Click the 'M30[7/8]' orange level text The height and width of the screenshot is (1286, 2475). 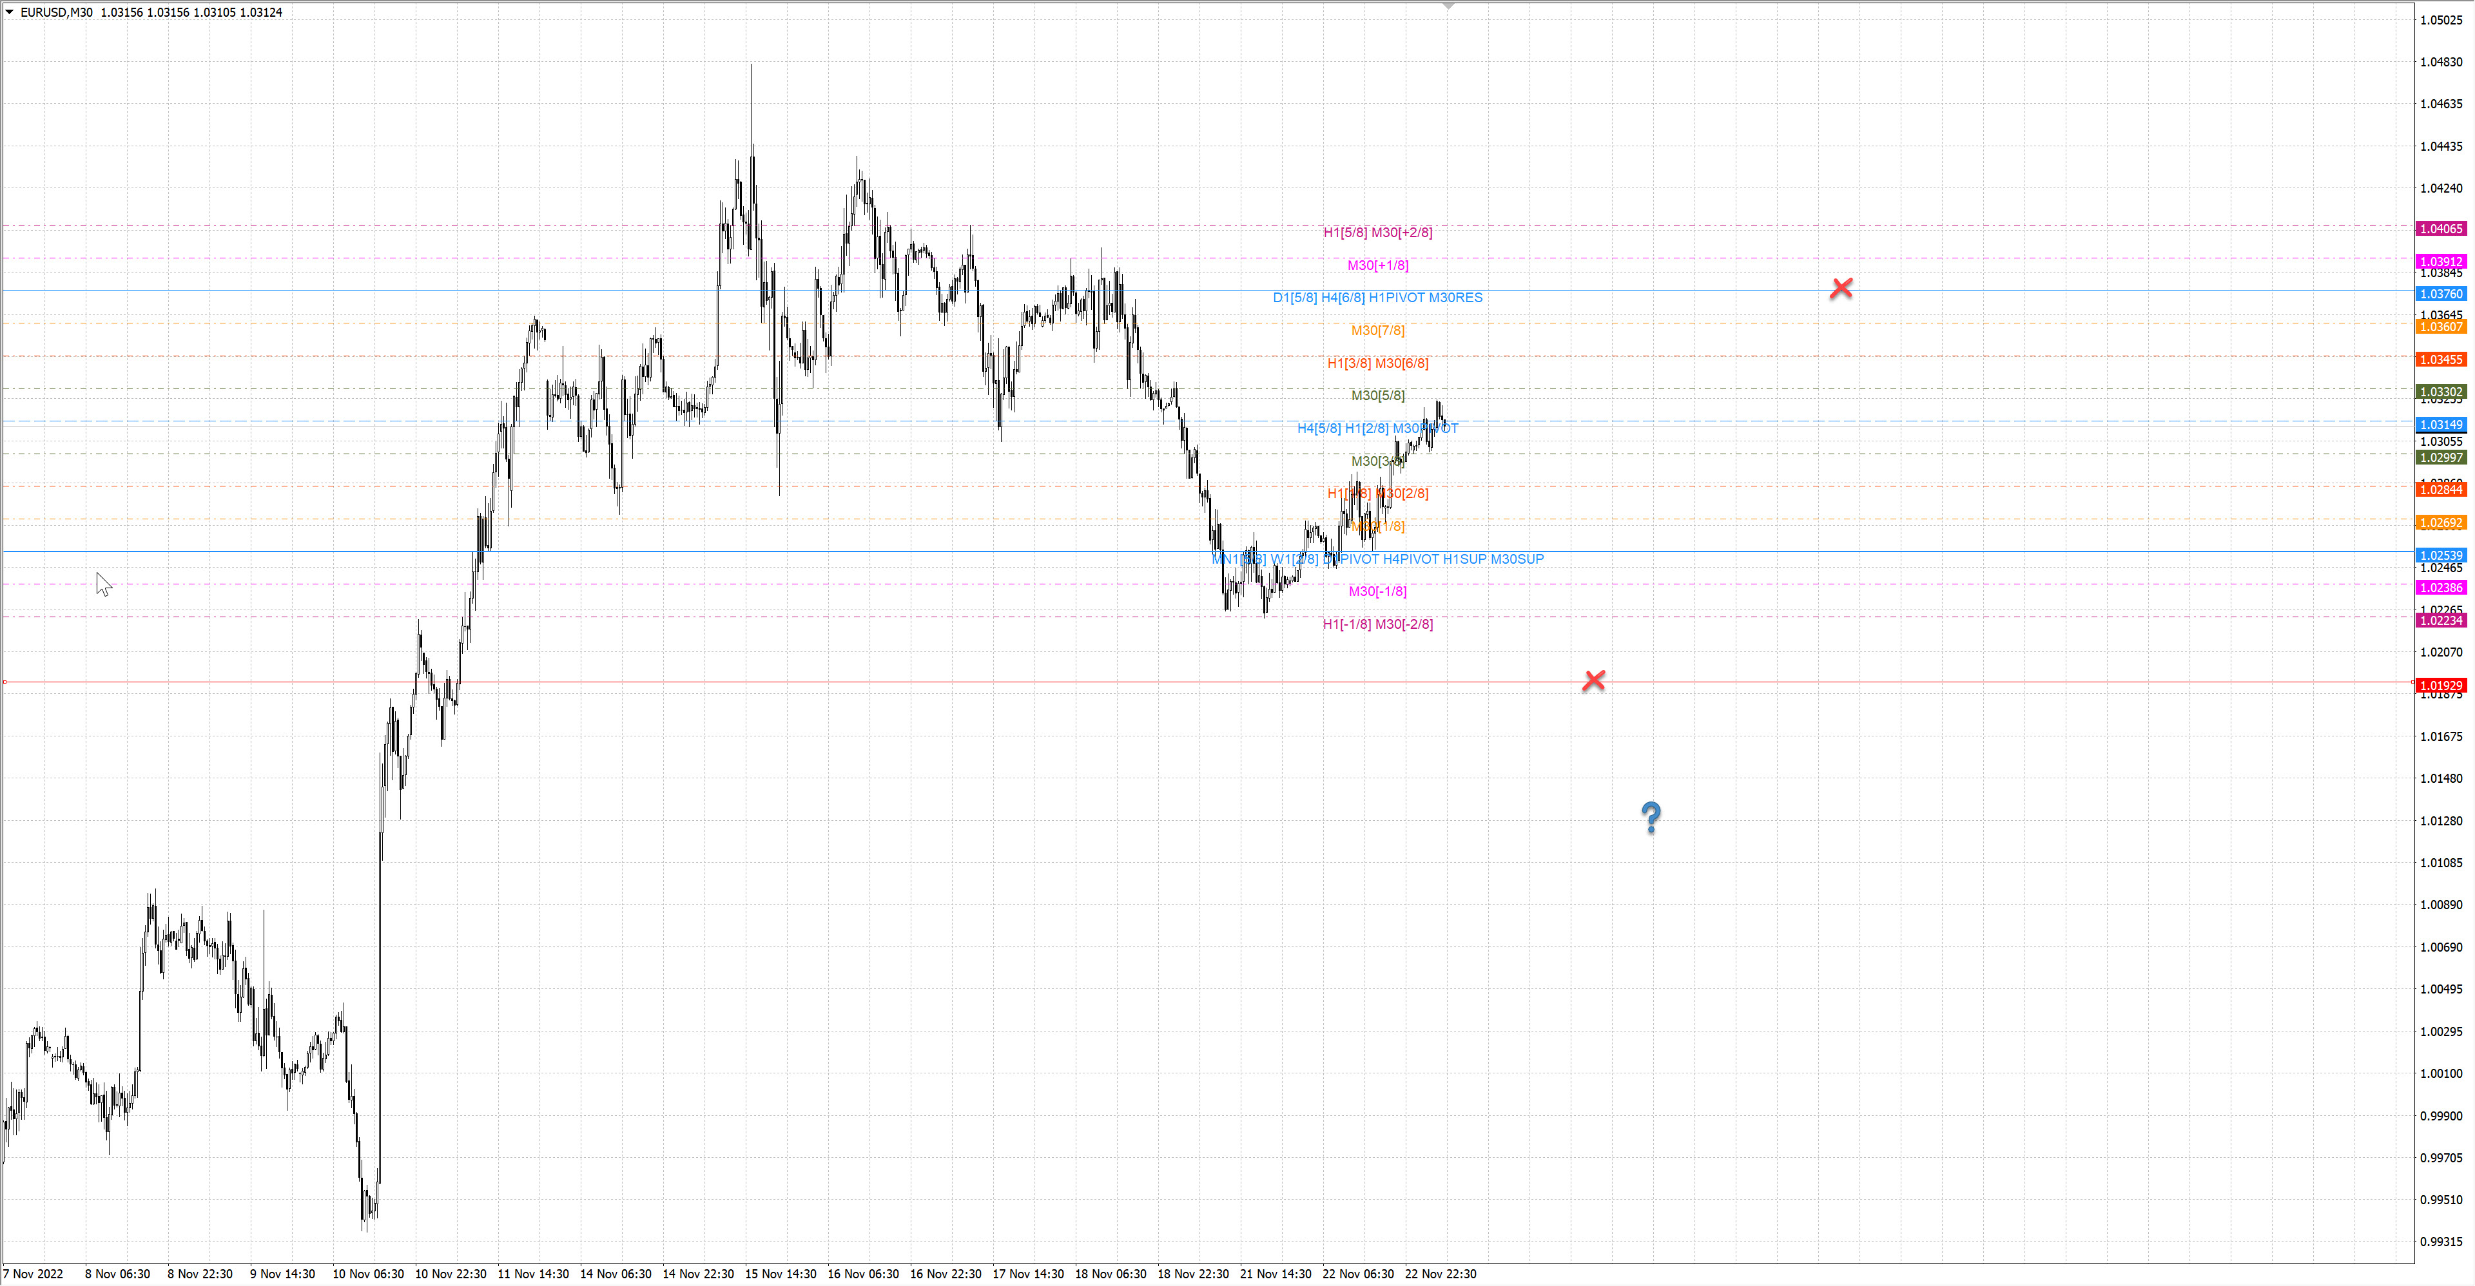pyautogui.click(x=1377, y=331)
